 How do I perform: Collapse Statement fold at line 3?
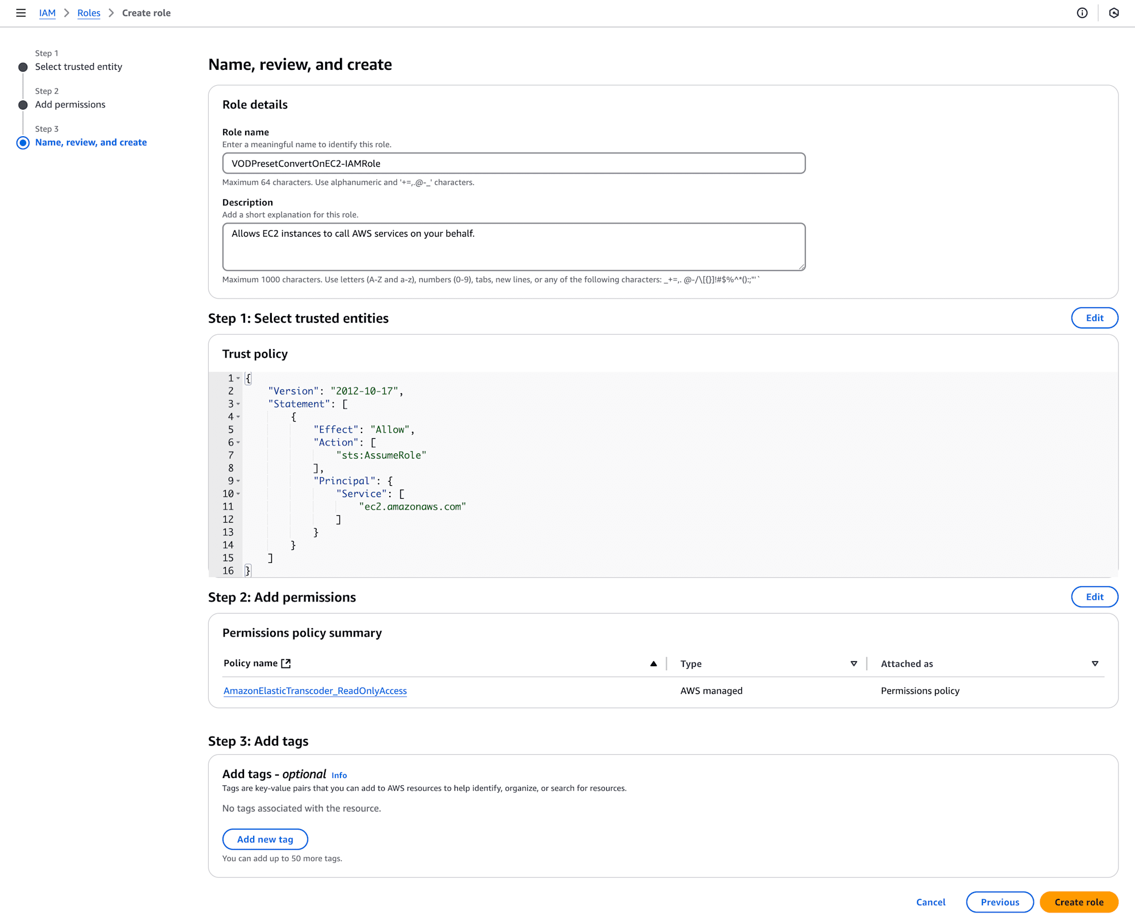coord(238,404)
